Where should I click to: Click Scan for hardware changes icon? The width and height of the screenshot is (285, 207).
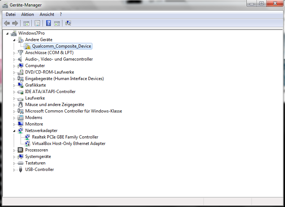click(68, 23)
